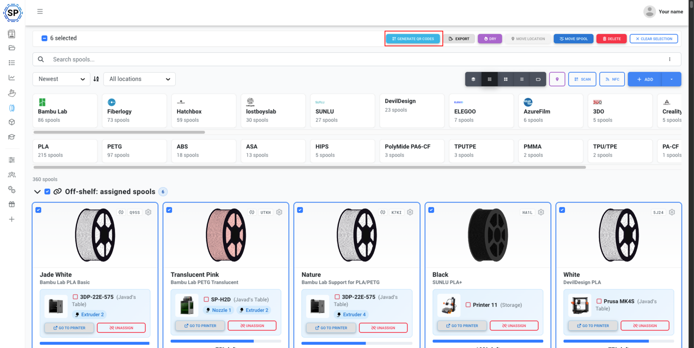The width and height of the screenshot is (694, 348).
Task: Click the Export button
Action: (x=459, y=39)
